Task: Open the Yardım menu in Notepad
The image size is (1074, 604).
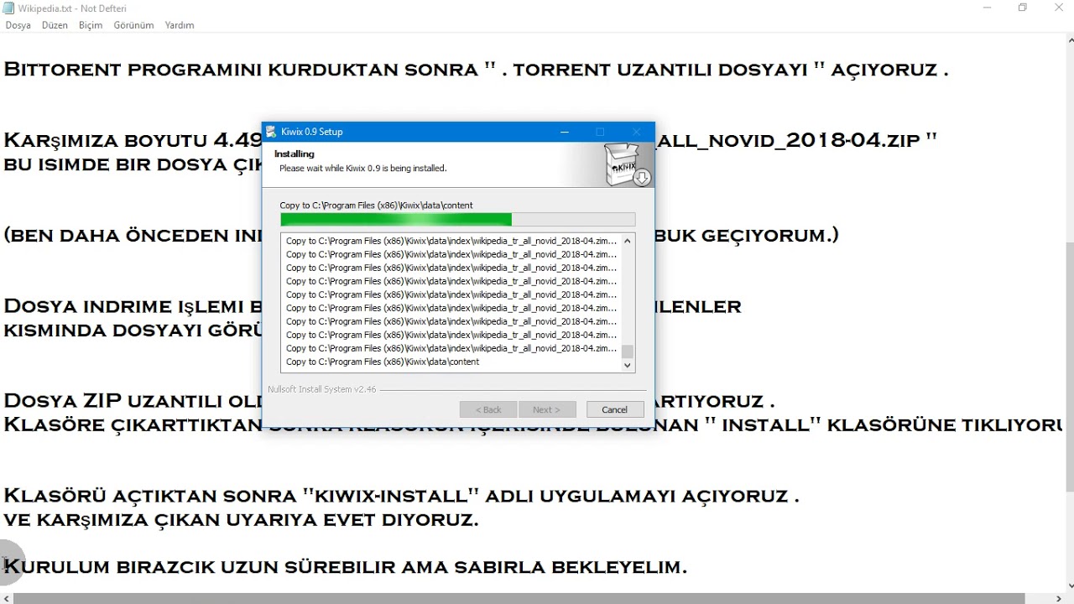Action: (180, 25)
